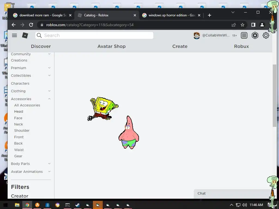Click the browser address bar URL

click(x=90, y=25)
